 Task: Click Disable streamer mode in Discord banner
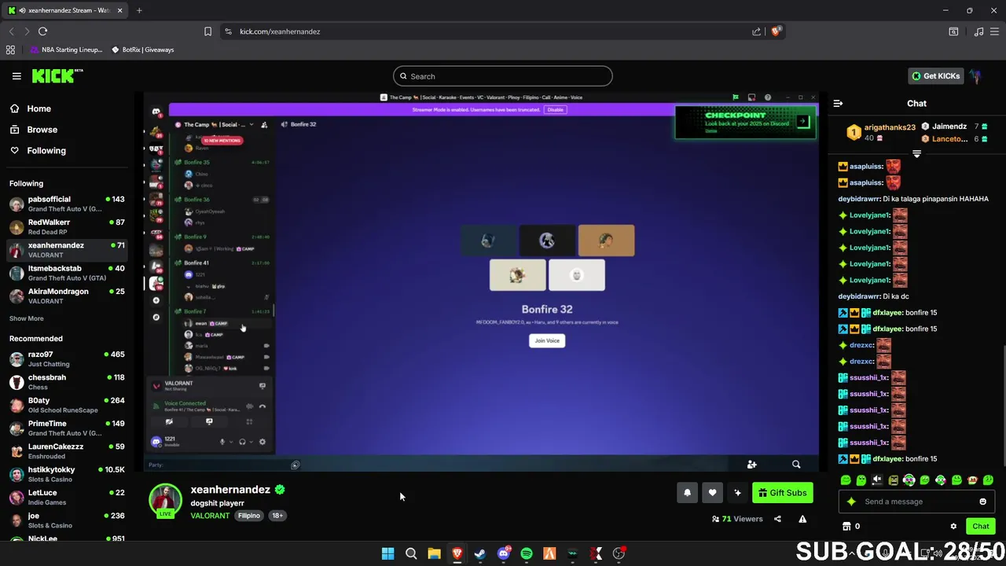click(556, 109)
